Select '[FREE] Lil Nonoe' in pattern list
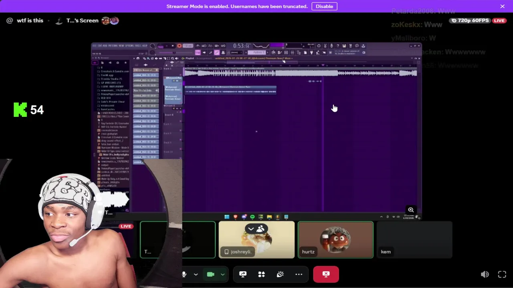 (146, 70)
